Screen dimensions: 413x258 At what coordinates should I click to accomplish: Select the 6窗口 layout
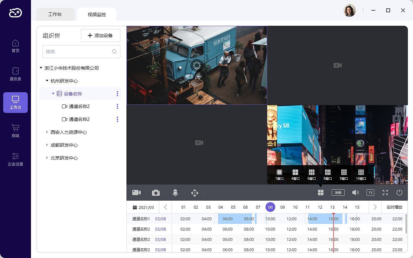(311, 174)
